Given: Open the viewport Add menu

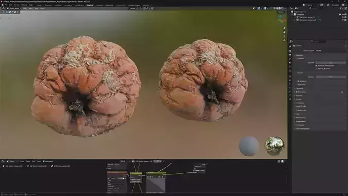Looking at the screenshot, I should coord(36,8).
